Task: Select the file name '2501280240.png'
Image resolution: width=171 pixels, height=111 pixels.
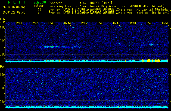Action: (14, 7)
